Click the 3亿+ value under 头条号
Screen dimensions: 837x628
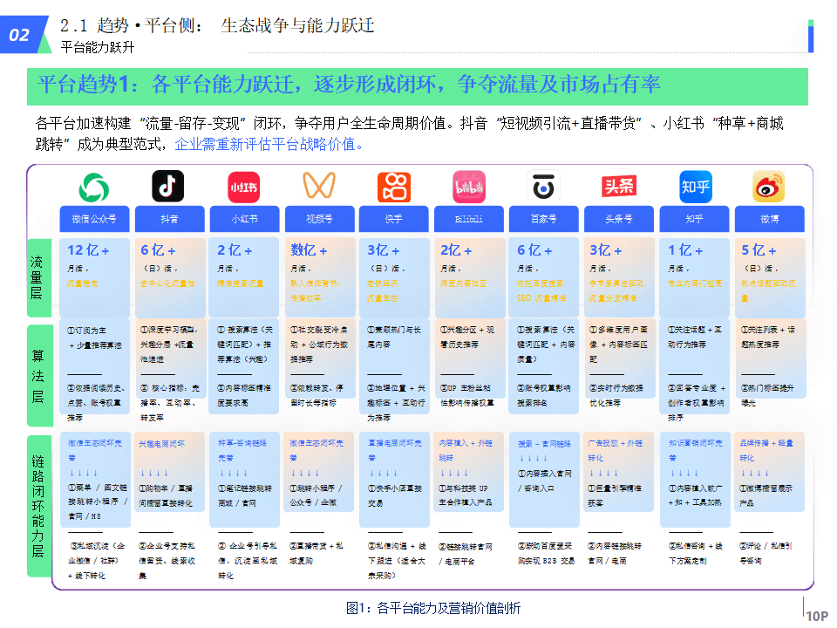pos(606,250)
